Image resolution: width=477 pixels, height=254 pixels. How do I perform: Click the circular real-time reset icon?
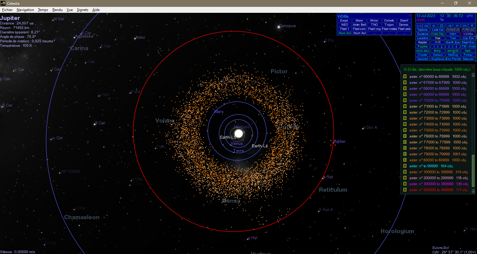click(442, 26)
